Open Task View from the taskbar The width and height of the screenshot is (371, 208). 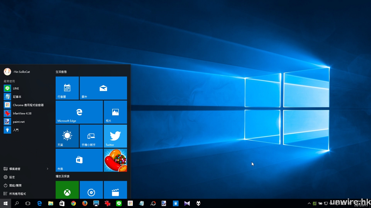click(x=28, y=203)
